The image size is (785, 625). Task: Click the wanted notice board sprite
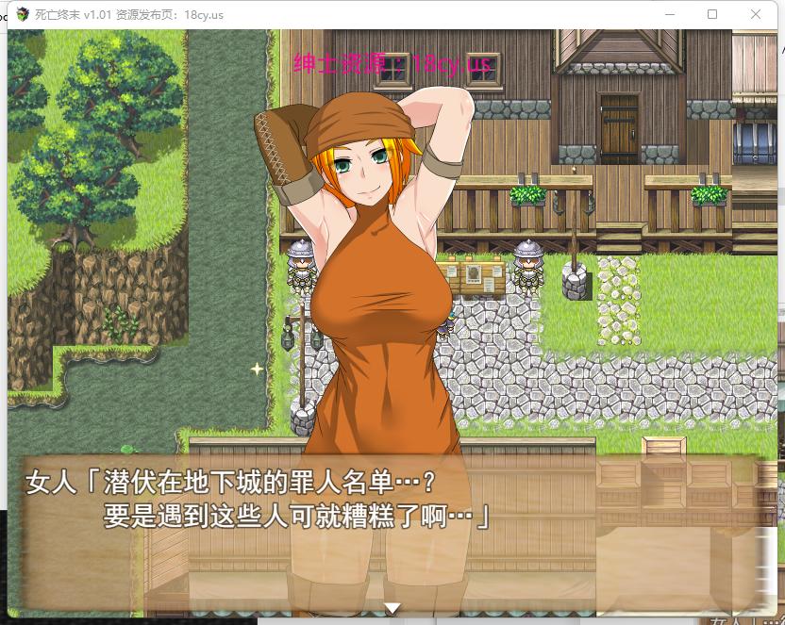(474, 276)
